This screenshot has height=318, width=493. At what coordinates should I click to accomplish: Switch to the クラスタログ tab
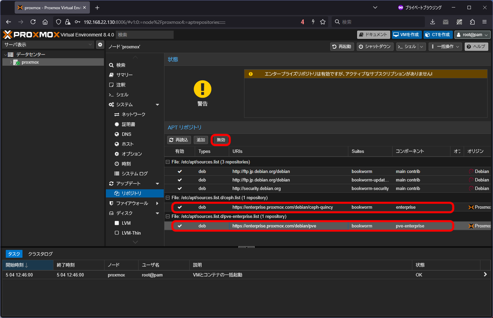pos(41,254)
